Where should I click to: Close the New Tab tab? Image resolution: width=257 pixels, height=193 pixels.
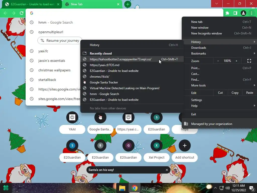click(118, 4)
